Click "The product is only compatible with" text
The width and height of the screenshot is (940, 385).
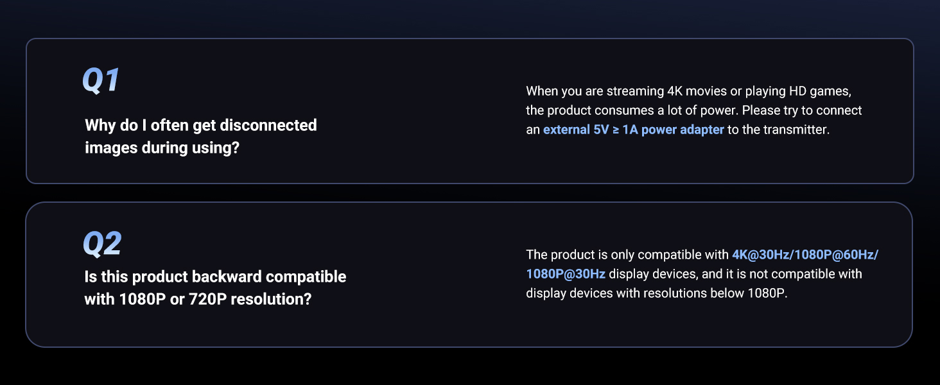tap(627, 255)
